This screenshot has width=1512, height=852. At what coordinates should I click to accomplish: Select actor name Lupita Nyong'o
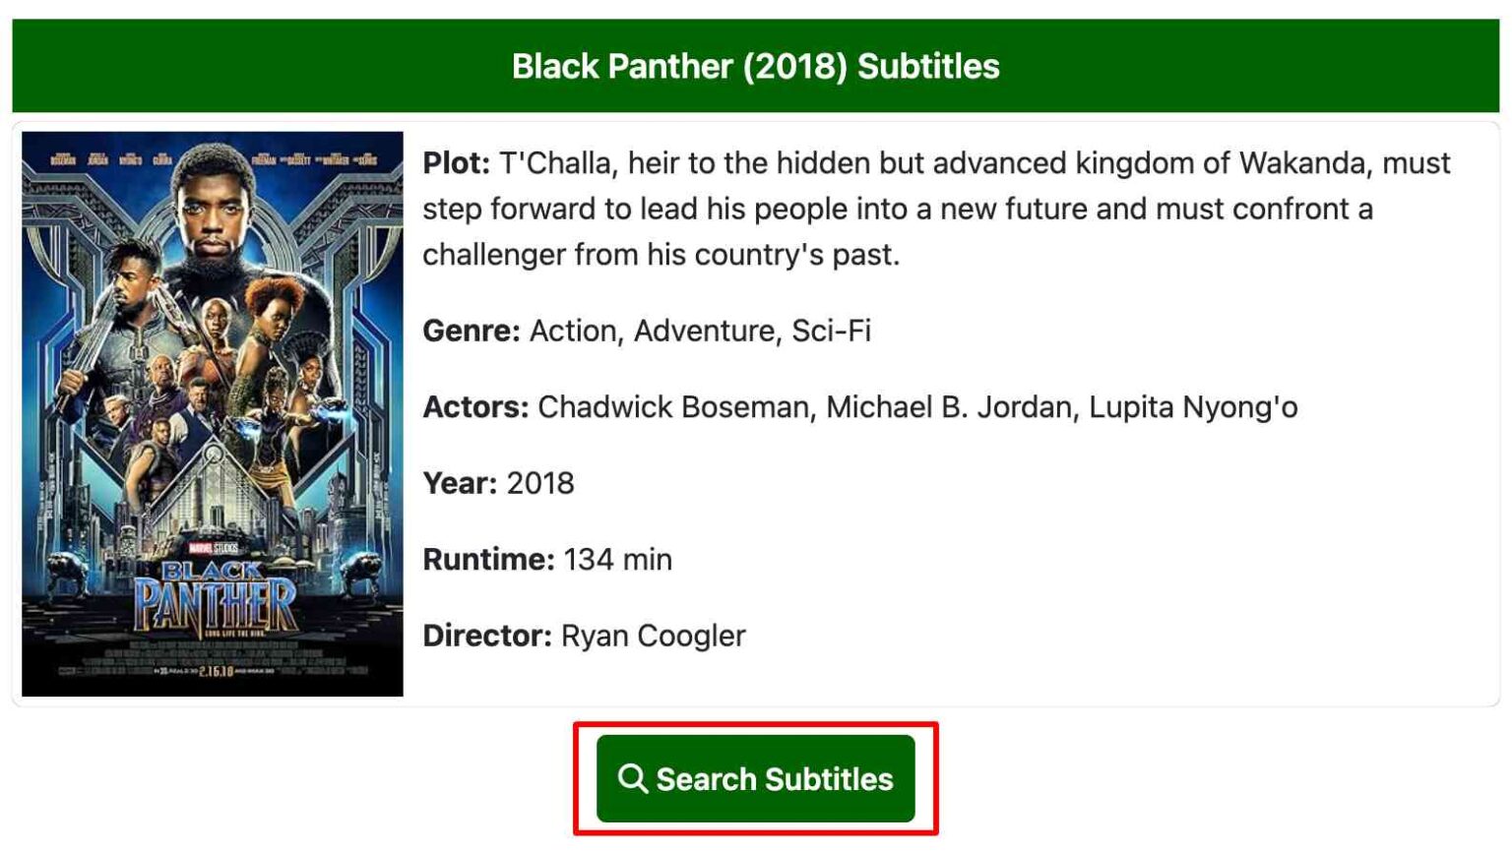[x=1193, y=407]
